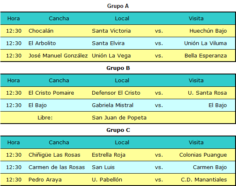Select the Libre: label
The height and width of the screenshot is (186, 236).
coord(45,118)
